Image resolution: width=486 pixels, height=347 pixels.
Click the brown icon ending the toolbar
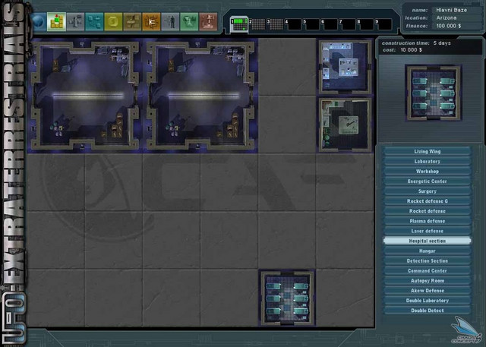click(x=208, y=22)
